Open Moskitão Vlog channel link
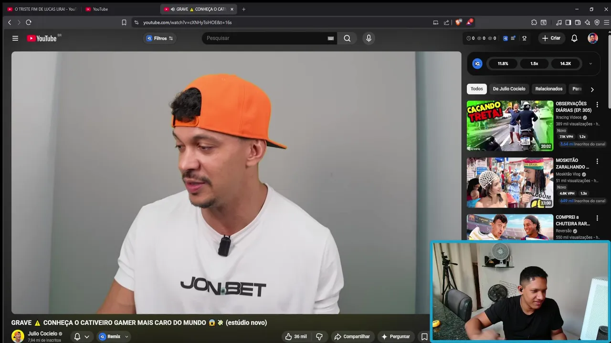 coord(568,174)
